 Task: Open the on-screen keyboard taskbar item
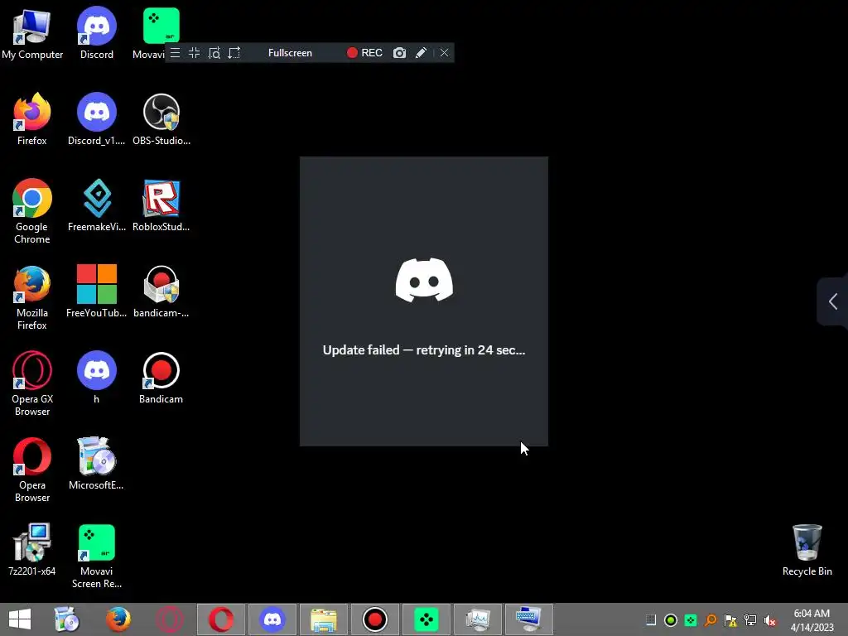click(x=529, y=619)
